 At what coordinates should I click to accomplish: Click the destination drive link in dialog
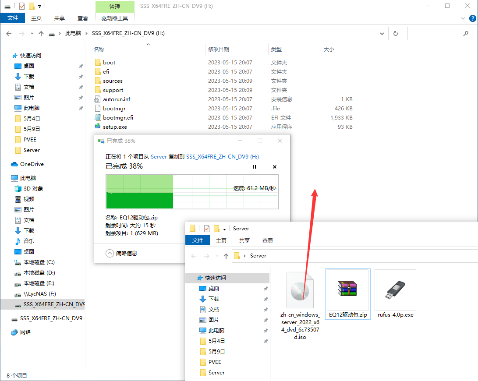click(x=222, y=156)
